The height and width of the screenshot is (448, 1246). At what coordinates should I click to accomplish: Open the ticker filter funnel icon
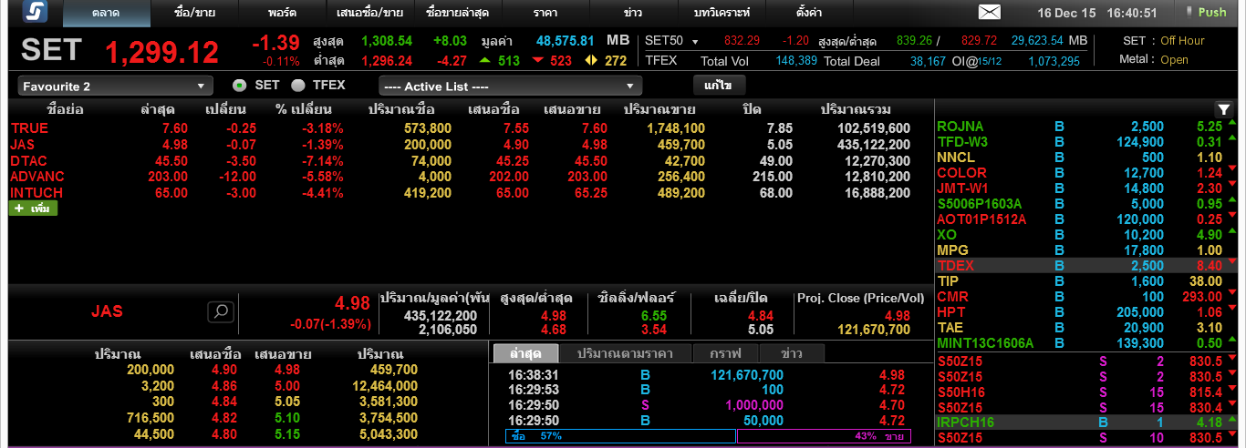(x=1224, y=108)
